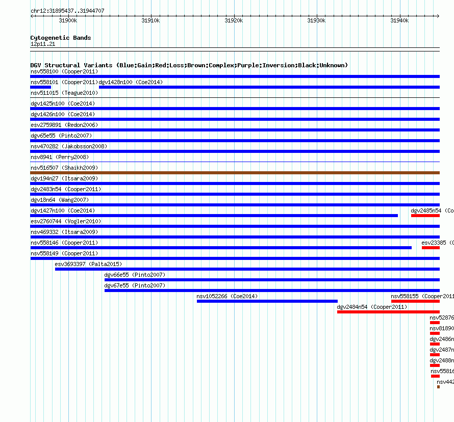
Task: Click the brown bar under nsv516507
Action: (x=235, y=173)
